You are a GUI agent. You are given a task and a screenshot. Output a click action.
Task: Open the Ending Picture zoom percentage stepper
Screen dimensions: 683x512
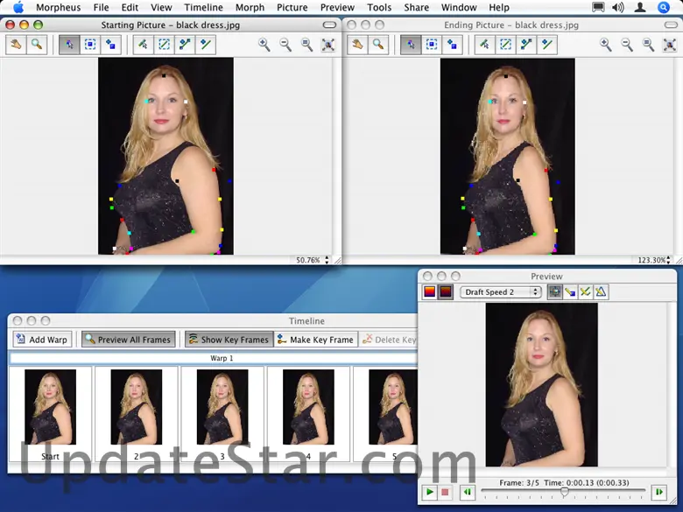point(668,260)
